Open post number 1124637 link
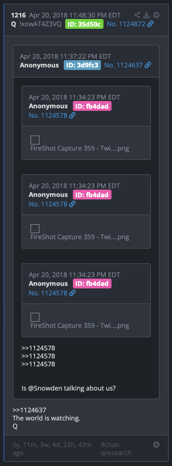The height and width of the screenshot is (466, 172). coord(123,65)
